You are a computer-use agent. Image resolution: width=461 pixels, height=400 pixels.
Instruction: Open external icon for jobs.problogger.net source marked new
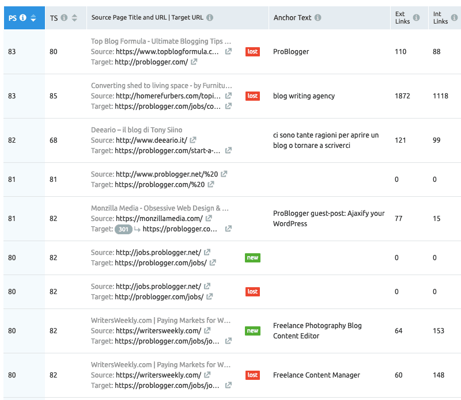click(x=207, y=252)
